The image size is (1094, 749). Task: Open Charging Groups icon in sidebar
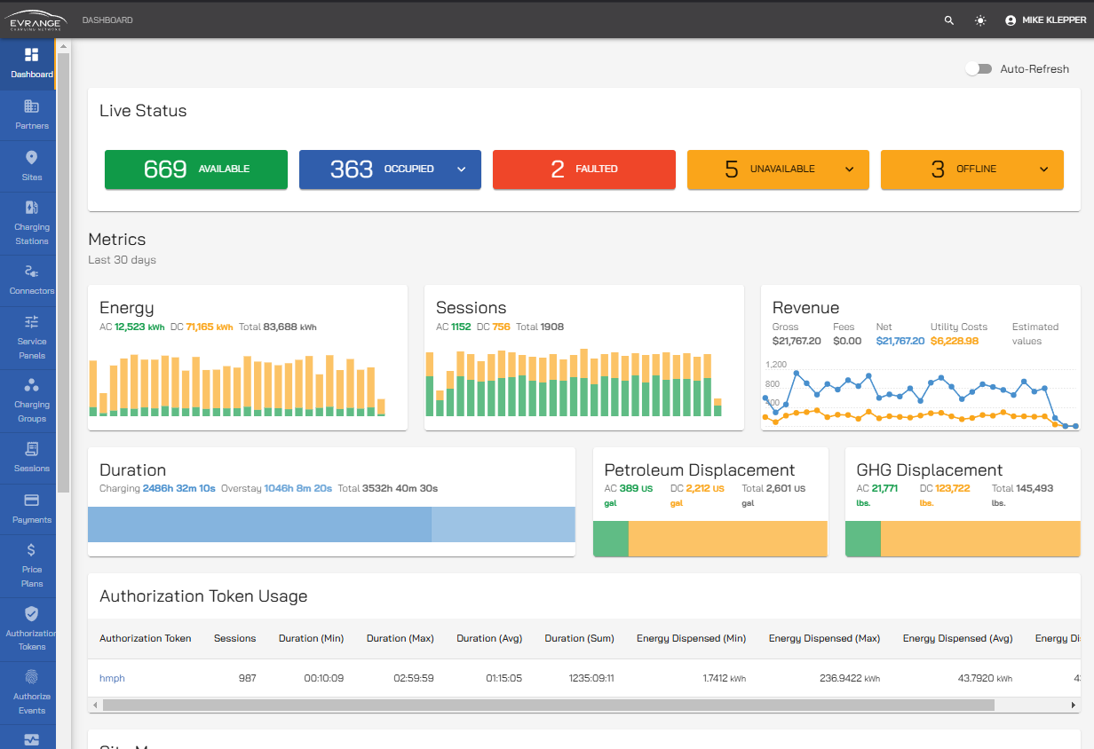coord(32,385)
